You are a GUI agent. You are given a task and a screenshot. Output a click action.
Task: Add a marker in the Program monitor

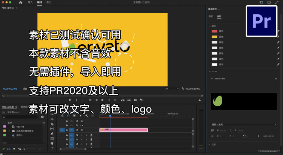70,100
